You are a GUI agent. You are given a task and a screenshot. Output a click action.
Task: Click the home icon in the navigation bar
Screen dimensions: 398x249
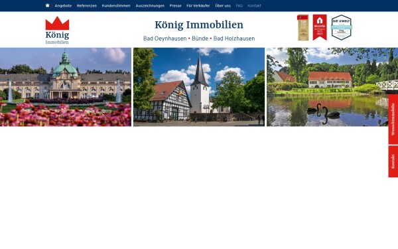[48, 5]
